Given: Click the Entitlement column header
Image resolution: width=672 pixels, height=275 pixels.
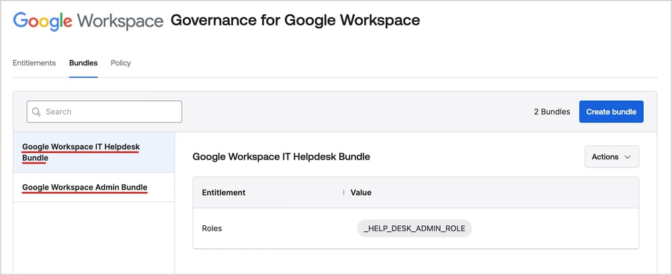Looking at the screenshot, I should click(224, 192).
